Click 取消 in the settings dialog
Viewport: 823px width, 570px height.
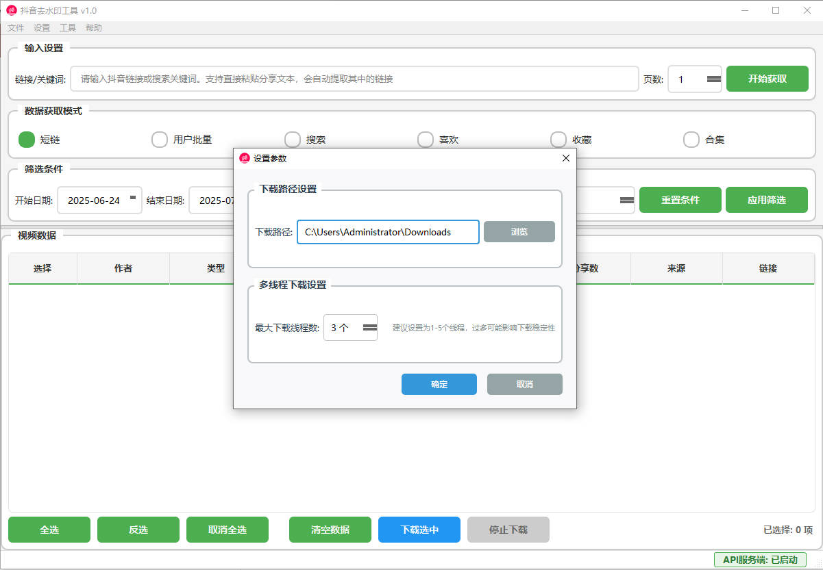tap(525, 384)
